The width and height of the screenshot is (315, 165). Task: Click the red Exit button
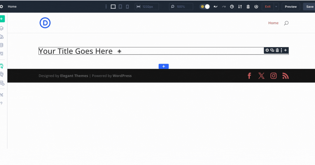point(268,7)
